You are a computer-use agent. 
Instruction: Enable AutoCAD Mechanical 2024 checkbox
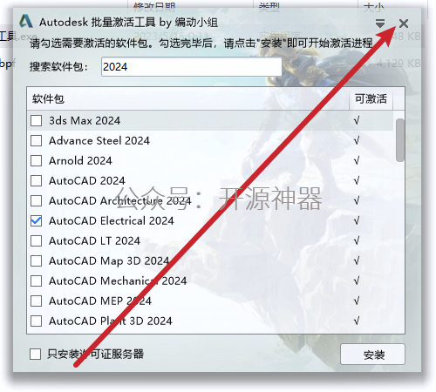click(x=36, y=280)
